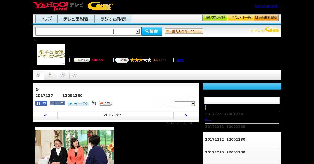Screen dimensions: 314x164
Task: Select the 20171213 12001230 schedule entry
Action: coord(225,152)
